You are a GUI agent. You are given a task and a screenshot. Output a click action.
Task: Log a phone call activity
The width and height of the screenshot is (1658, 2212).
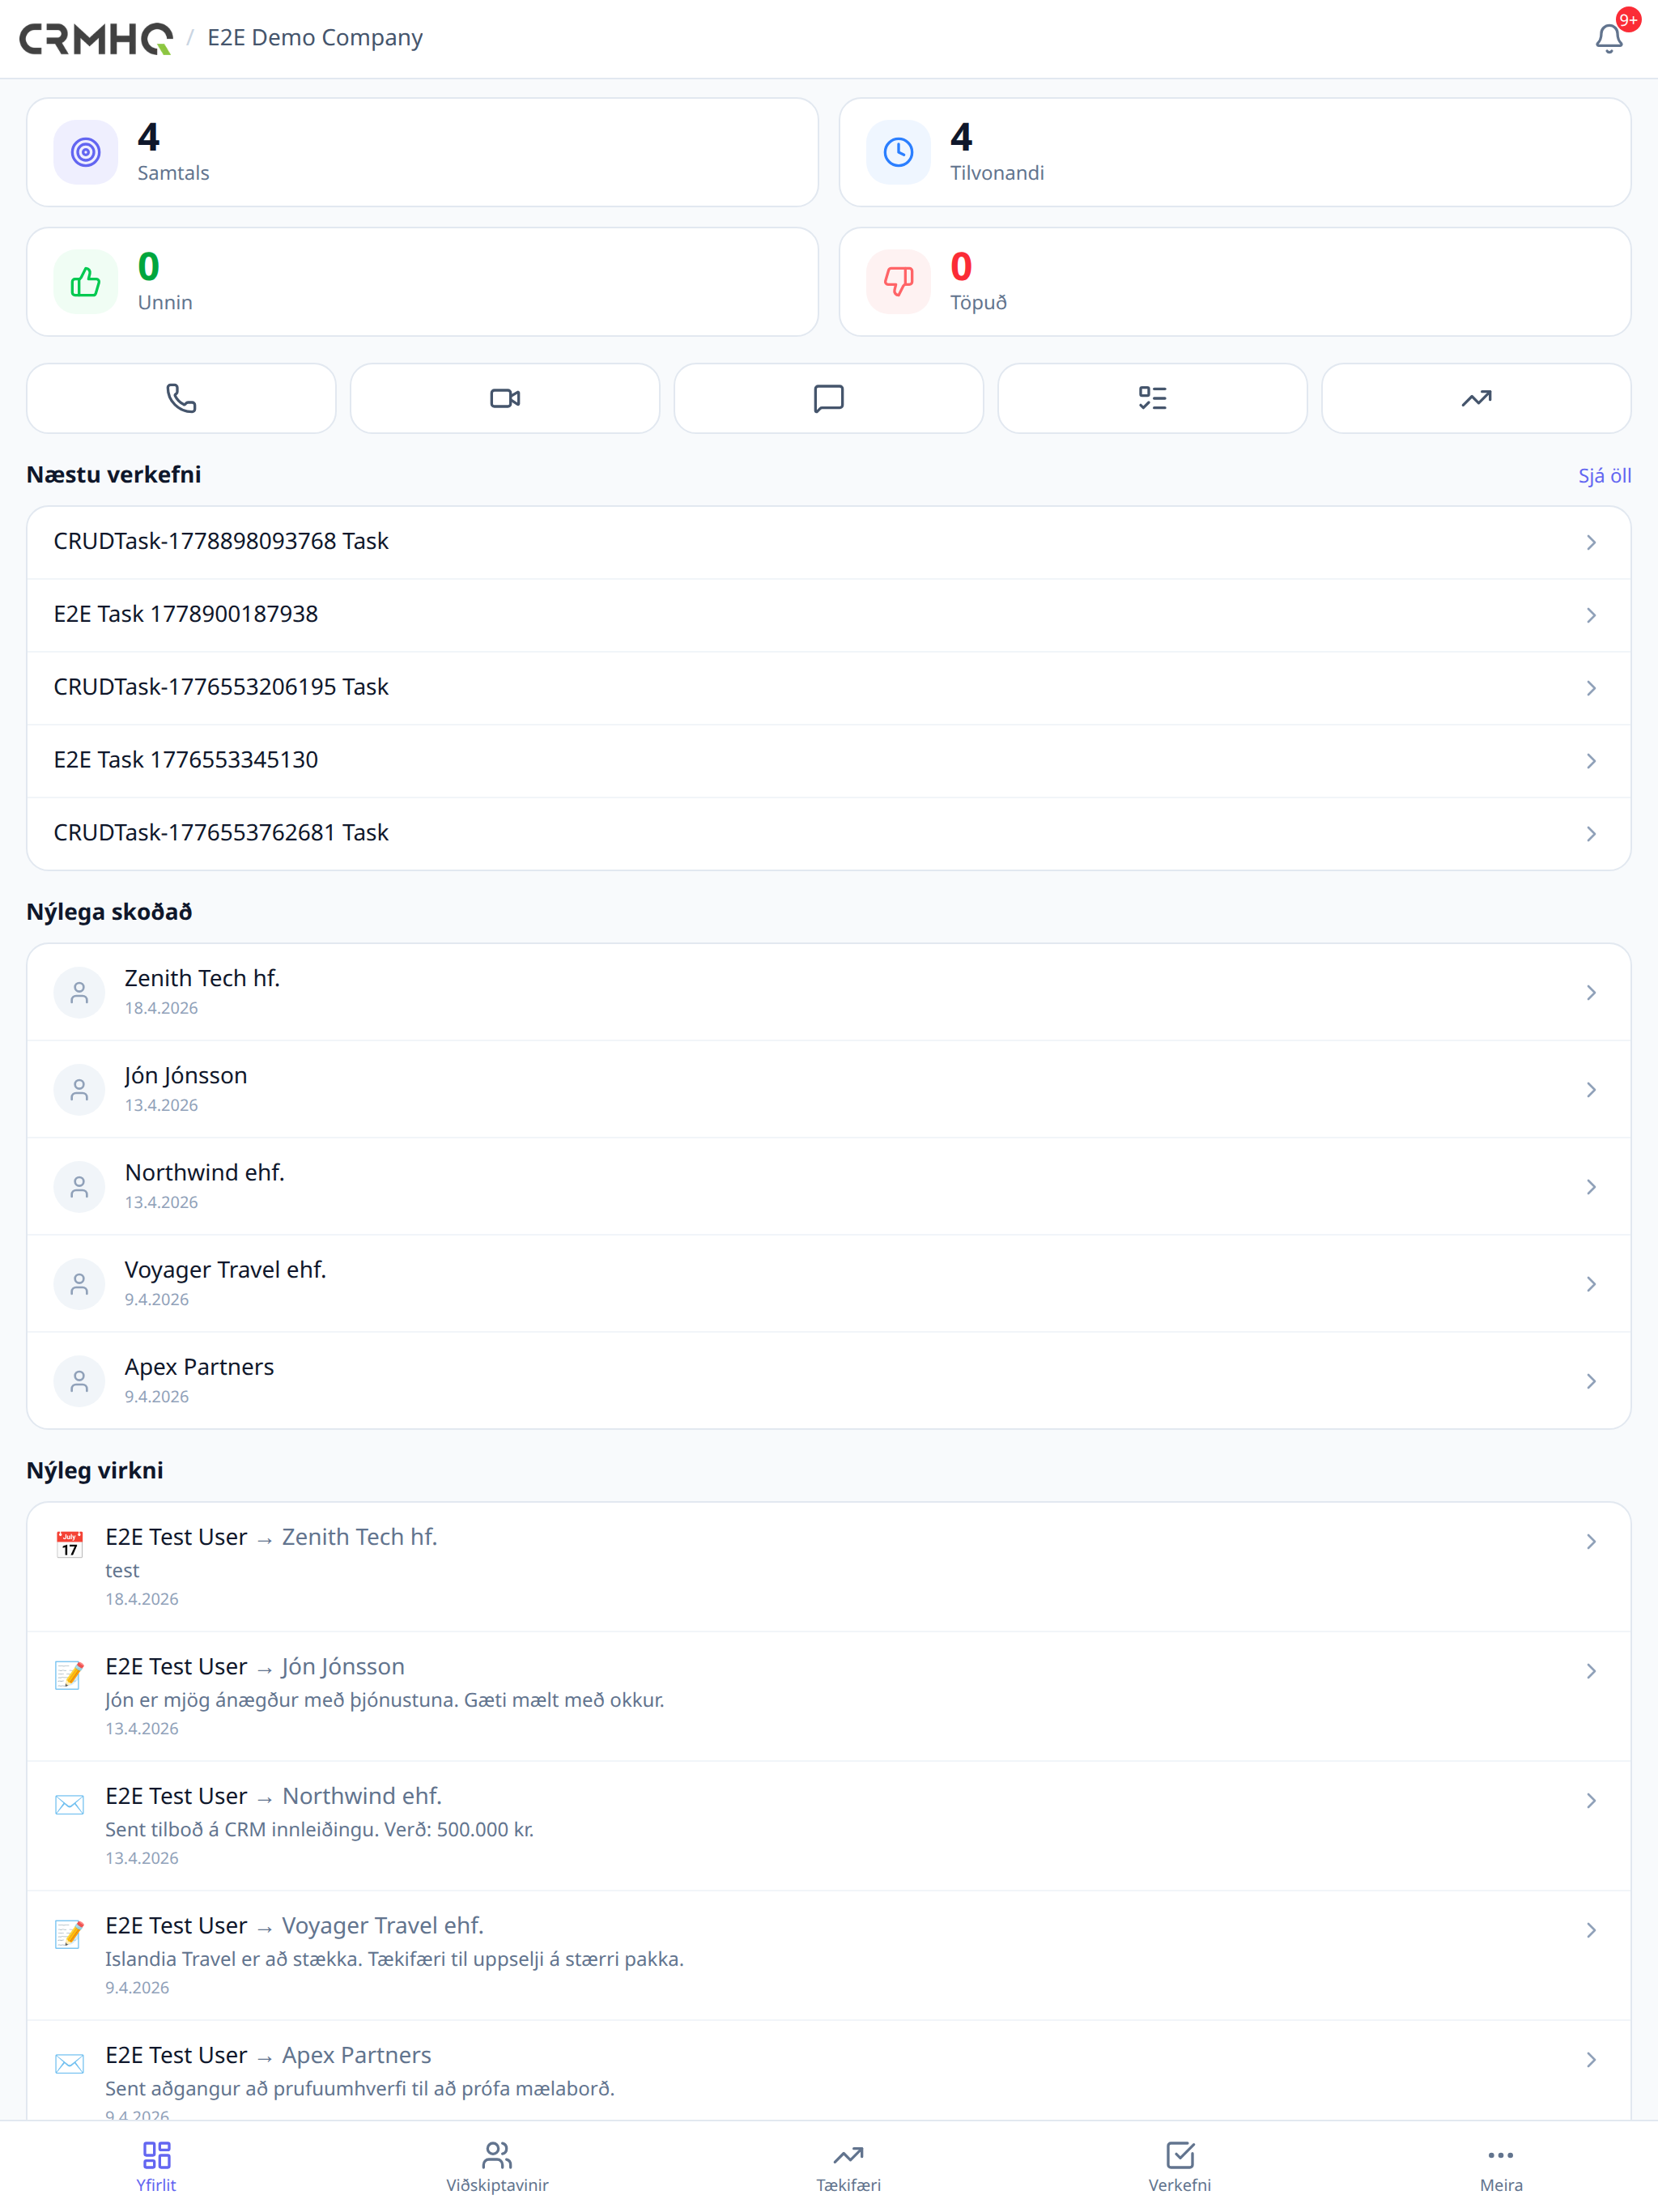(181, 398)
